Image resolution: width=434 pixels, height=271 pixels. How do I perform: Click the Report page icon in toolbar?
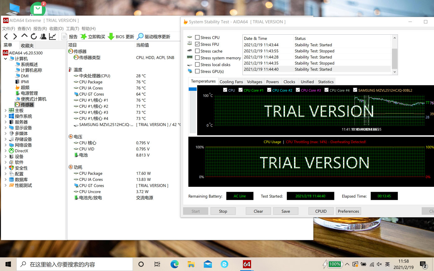tap(64, 37)
